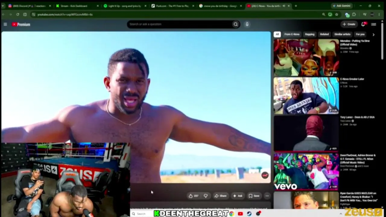Open YouTube notifications bell
386x217 pixels.
tap(364, 24)
